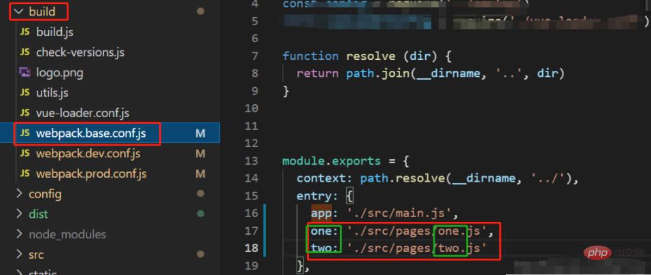Open build.js in the explorer
This screenshot has width=651, height=275.
point(55,33)
